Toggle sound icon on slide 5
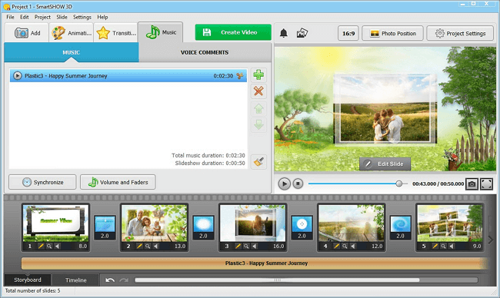The height and width of the screenshot is (298, 500). coord(452,246)
